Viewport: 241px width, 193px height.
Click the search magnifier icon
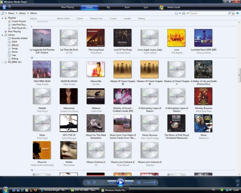tap(229, 13)
